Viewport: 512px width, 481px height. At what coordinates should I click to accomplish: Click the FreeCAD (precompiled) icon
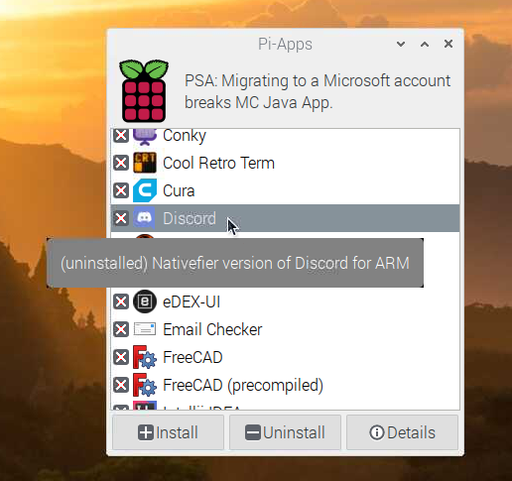coord(145,385)
